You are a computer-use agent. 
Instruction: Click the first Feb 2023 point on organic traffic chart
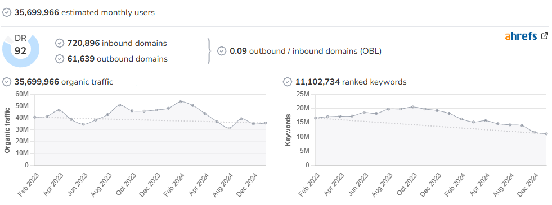[x=34, y=118]
